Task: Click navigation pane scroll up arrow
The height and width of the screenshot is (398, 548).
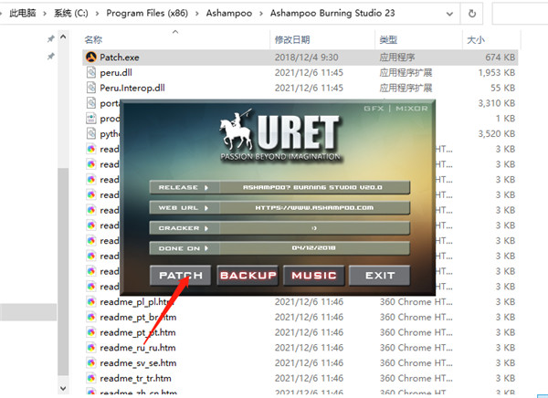Action: coord(63,37)
